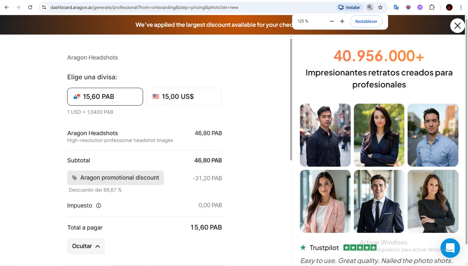This screenshot has width=468, height=266.
Task: Click the Subtotal label
Action: [79, 161]
